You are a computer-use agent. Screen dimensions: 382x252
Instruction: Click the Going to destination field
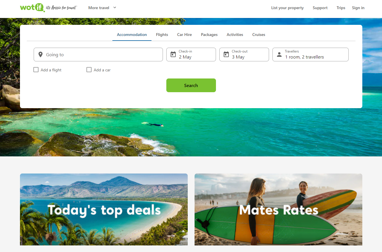[98, 55]
